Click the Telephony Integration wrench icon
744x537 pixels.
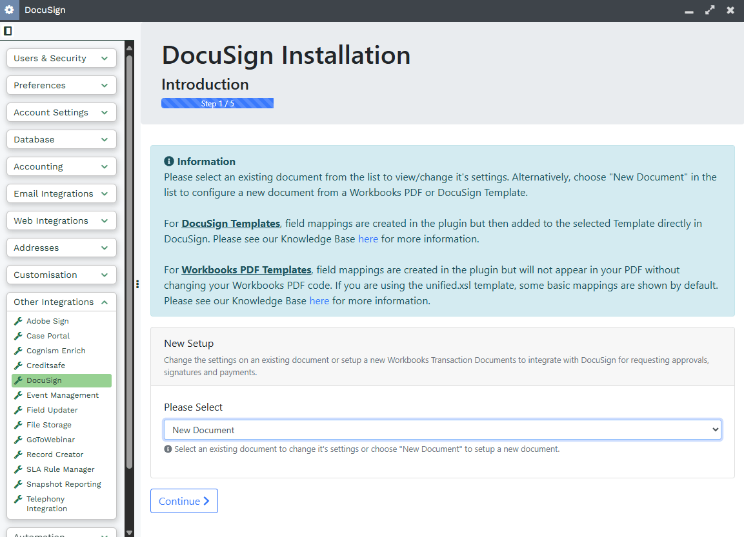pos(18,498)
